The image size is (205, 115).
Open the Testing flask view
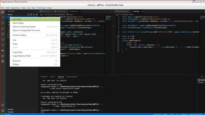pos(3,45)
